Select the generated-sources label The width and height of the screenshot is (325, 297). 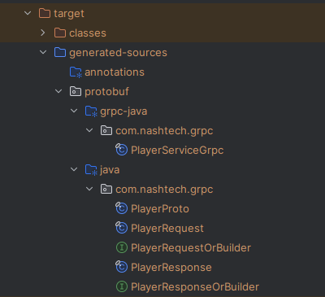118,53
